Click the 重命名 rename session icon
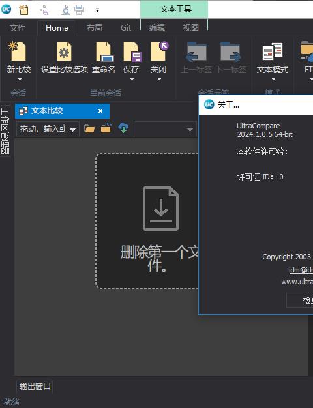Screen dimensions: 313x408 point(104,51)
